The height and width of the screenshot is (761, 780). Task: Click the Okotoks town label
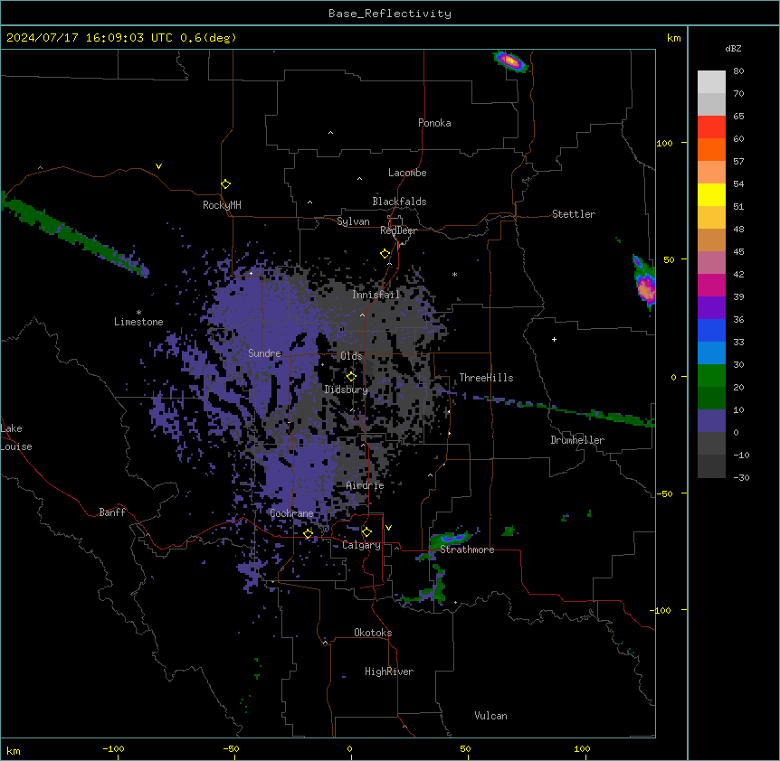[373, 633]
